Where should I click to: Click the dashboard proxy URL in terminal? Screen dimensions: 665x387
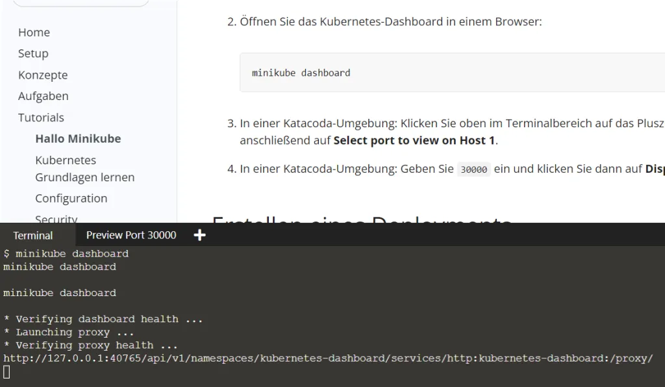click(x=328, y=358)
